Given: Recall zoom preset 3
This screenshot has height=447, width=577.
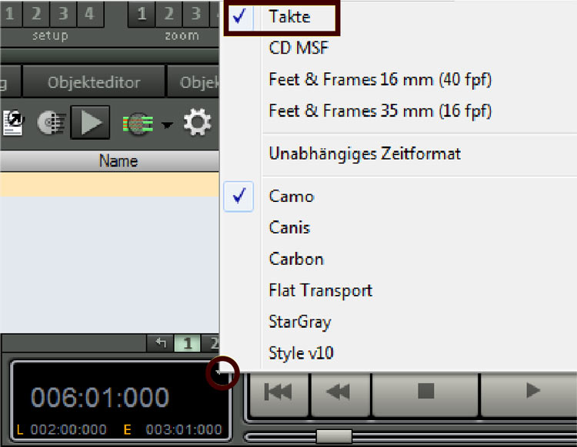Looking at the screenshot, I should point(195,14).
